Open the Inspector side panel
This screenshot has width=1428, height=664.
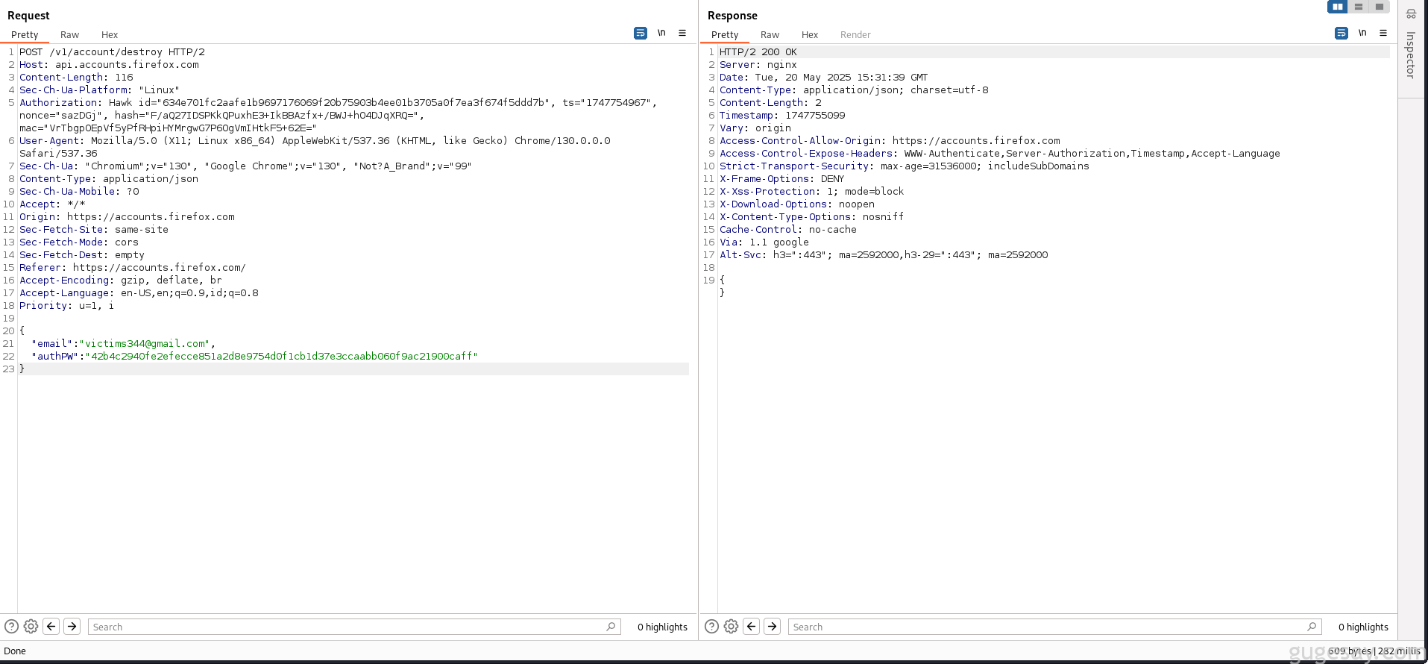1410,54
